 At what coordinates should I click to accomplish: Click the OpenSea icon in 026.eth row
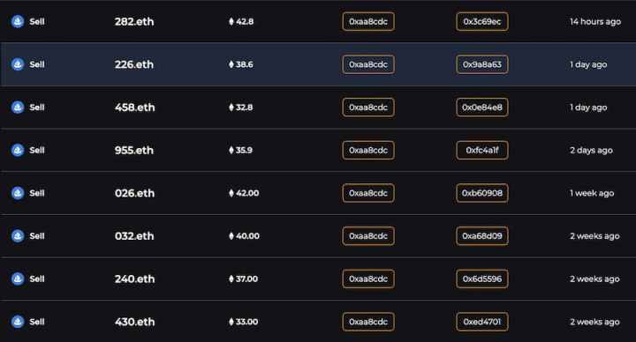coord(18,193)
